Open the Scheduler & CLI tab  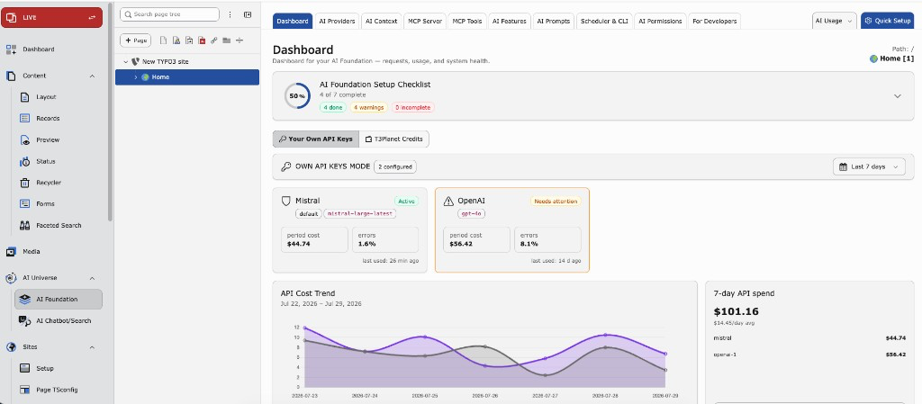click(x=604, y=21)
